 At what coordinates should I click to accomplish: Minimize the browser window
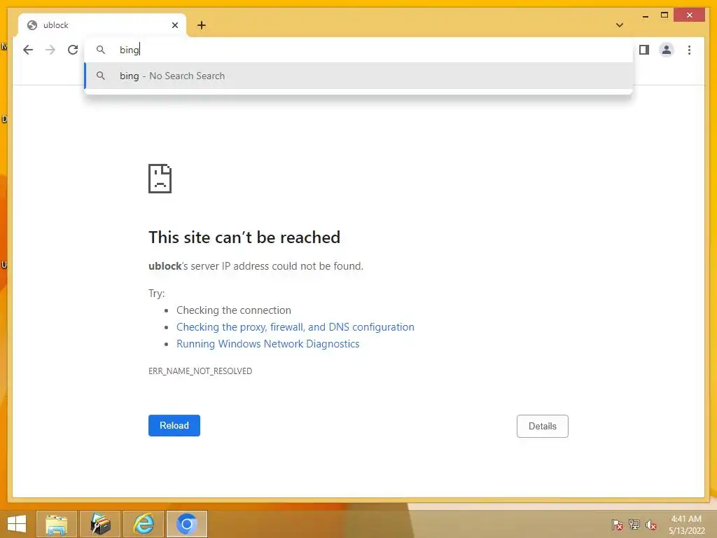click(x=645, y=15)
